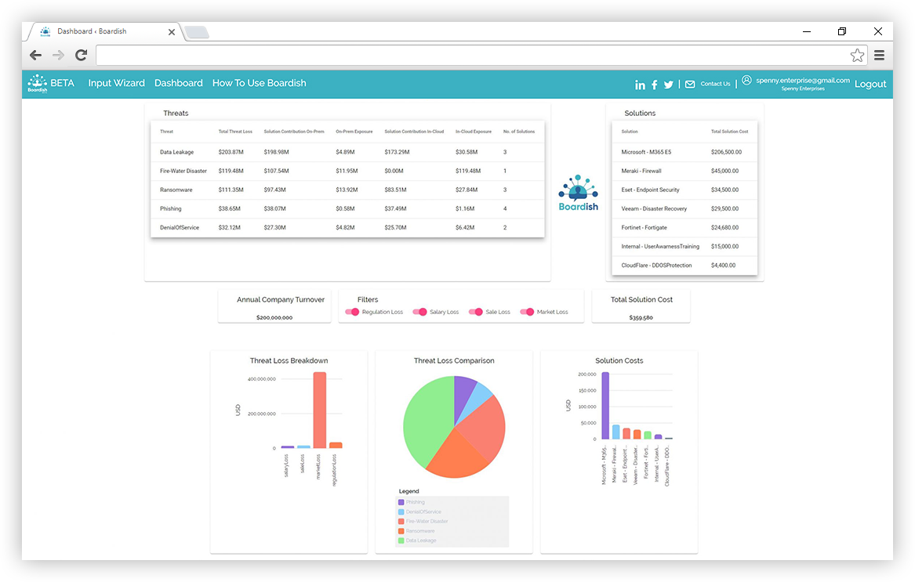
Task: Click the Logout link
Action: click(870, 84)
